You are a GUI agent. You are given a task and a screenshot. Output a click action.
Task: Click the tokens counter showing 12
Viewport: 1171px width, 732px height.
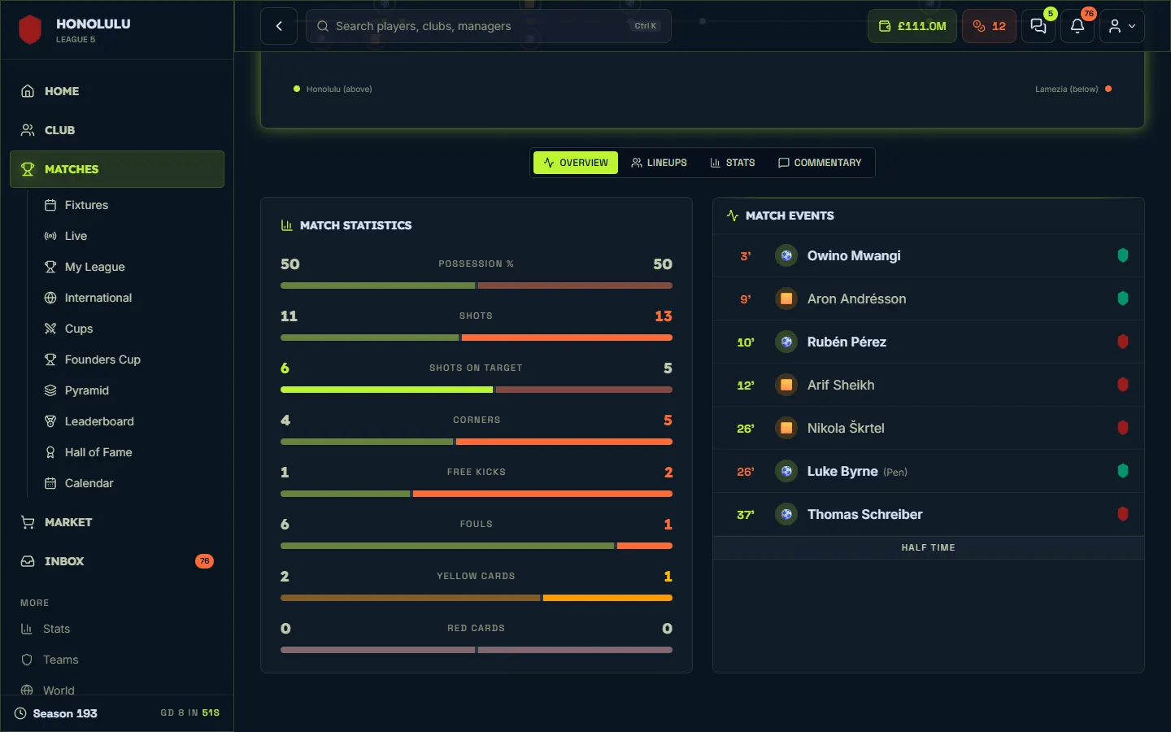[989, 26]
